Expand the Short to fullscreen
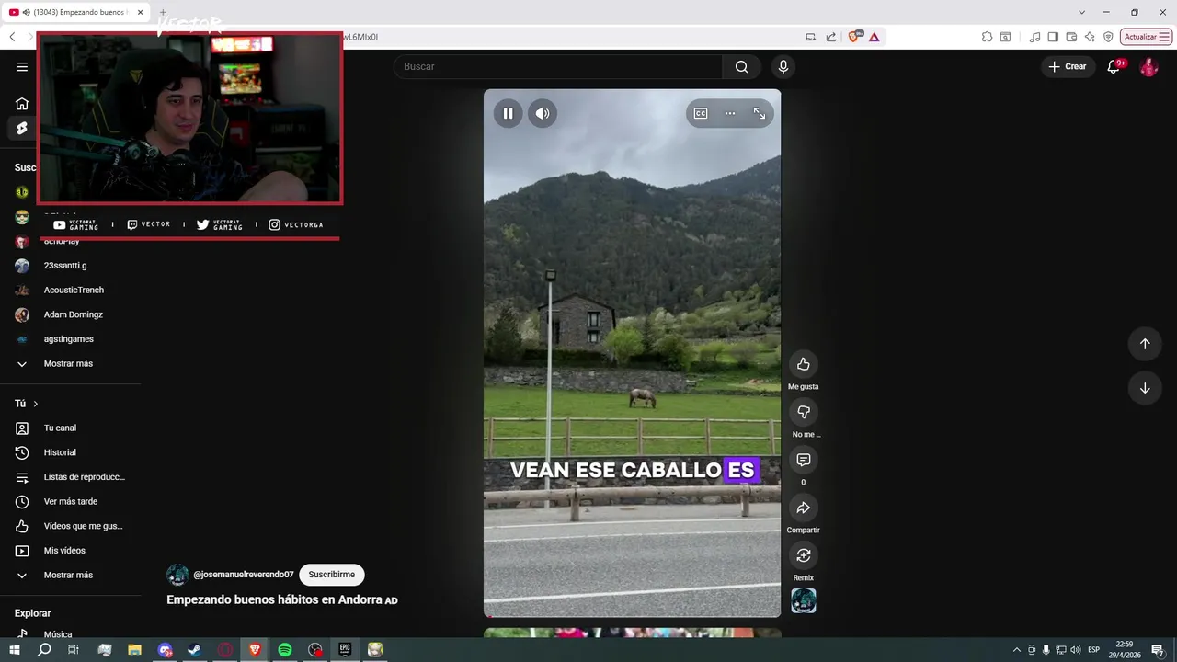Image resolution: width=1177 pixels, height=662 pixels. 760,113
